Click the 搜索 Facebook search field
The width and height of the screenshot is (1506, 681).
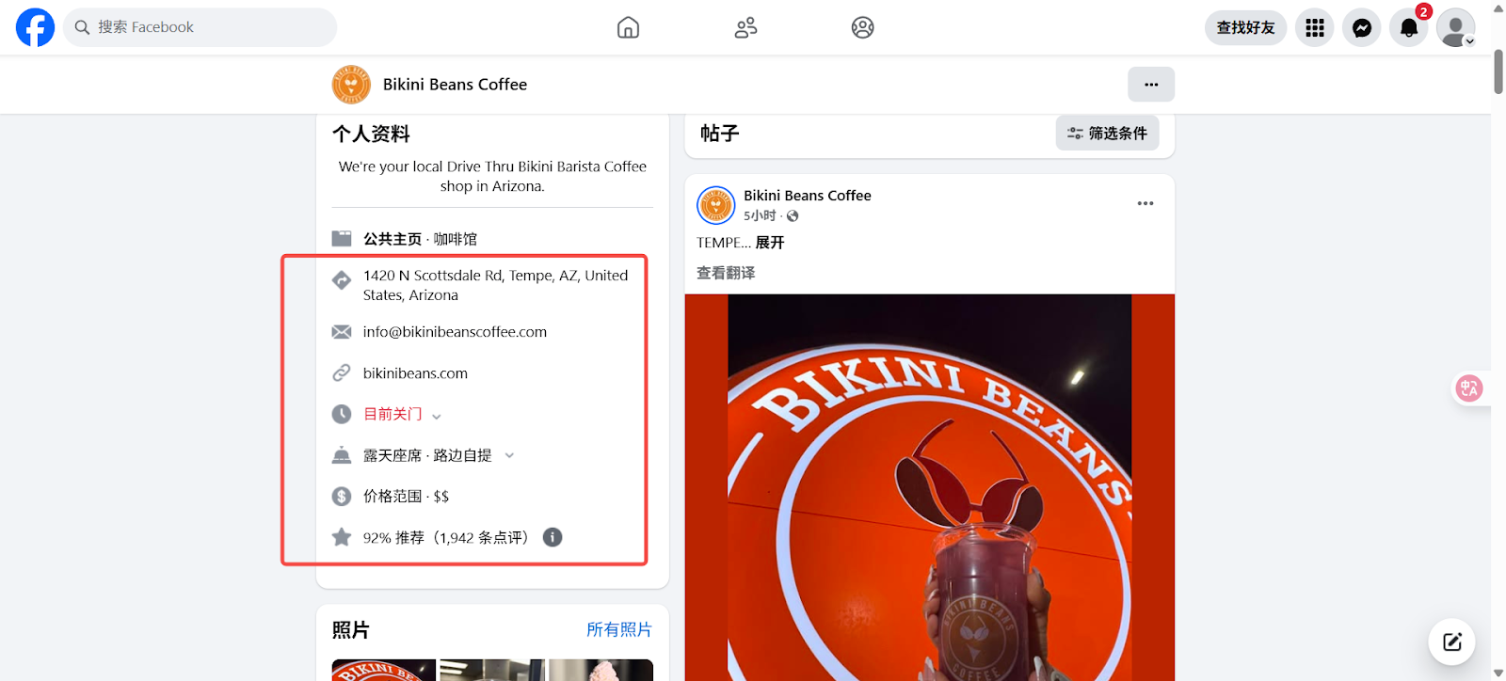[200, 27]
